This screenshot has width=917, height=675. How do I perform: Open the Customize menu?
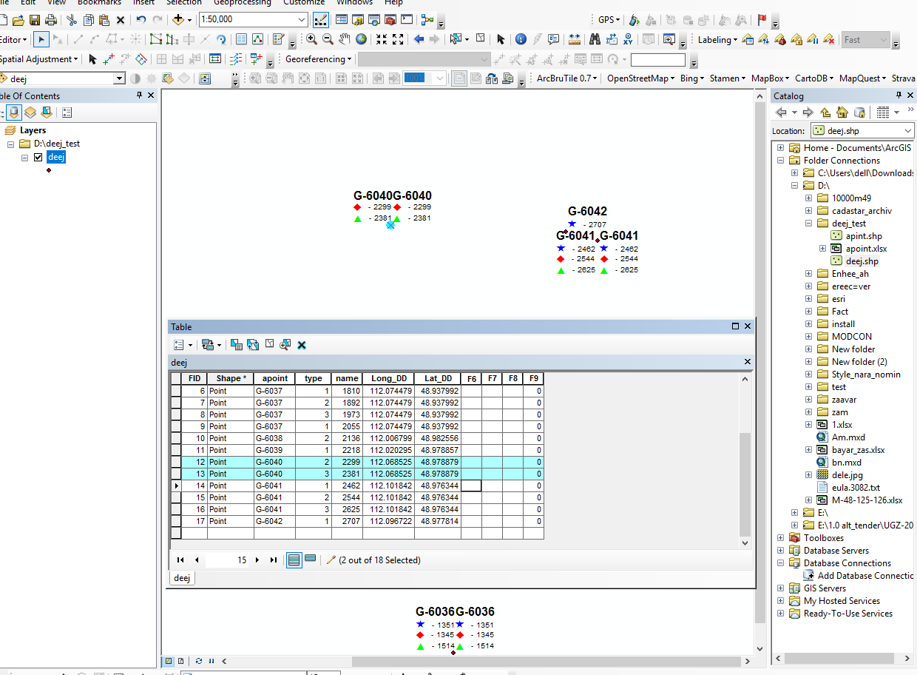point(304,3)
